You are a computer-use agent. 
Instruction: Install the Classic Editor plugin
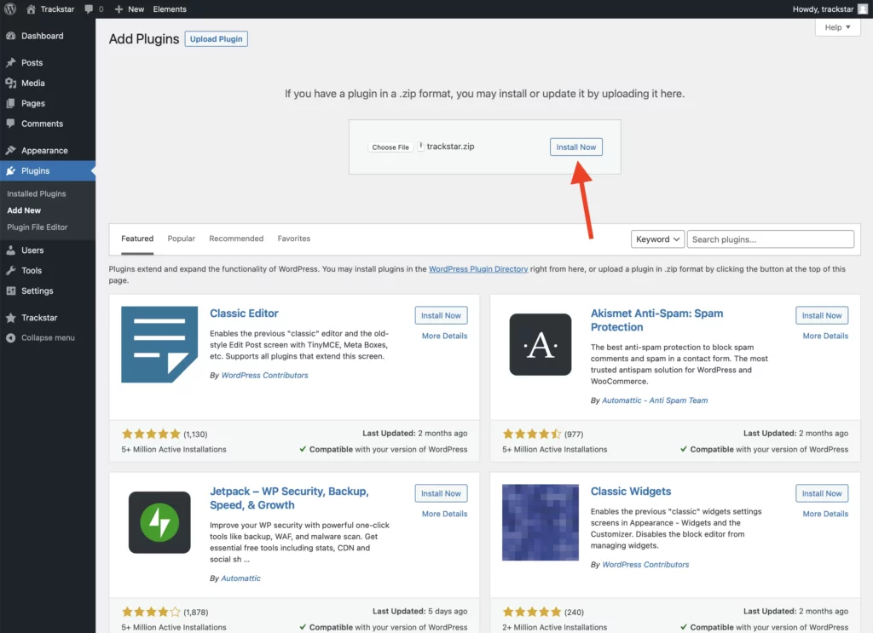tap(441, 315)
